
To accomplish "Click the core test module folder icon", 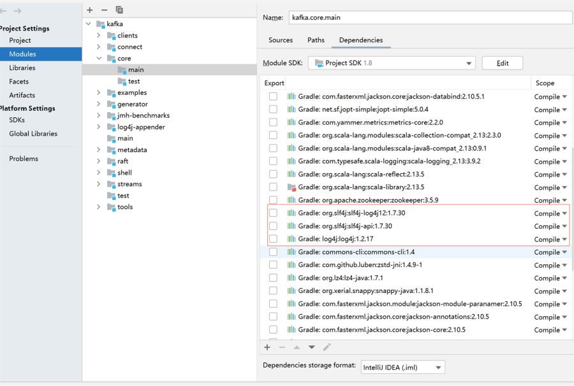I will pyautogui.click(x=122, y=81).
